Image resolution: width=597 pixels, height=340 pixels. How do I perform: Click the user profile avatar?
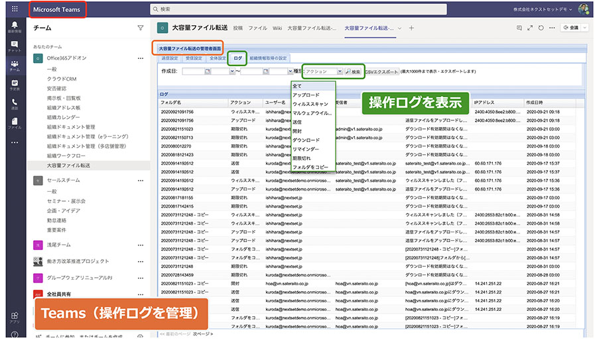(583, 9)
